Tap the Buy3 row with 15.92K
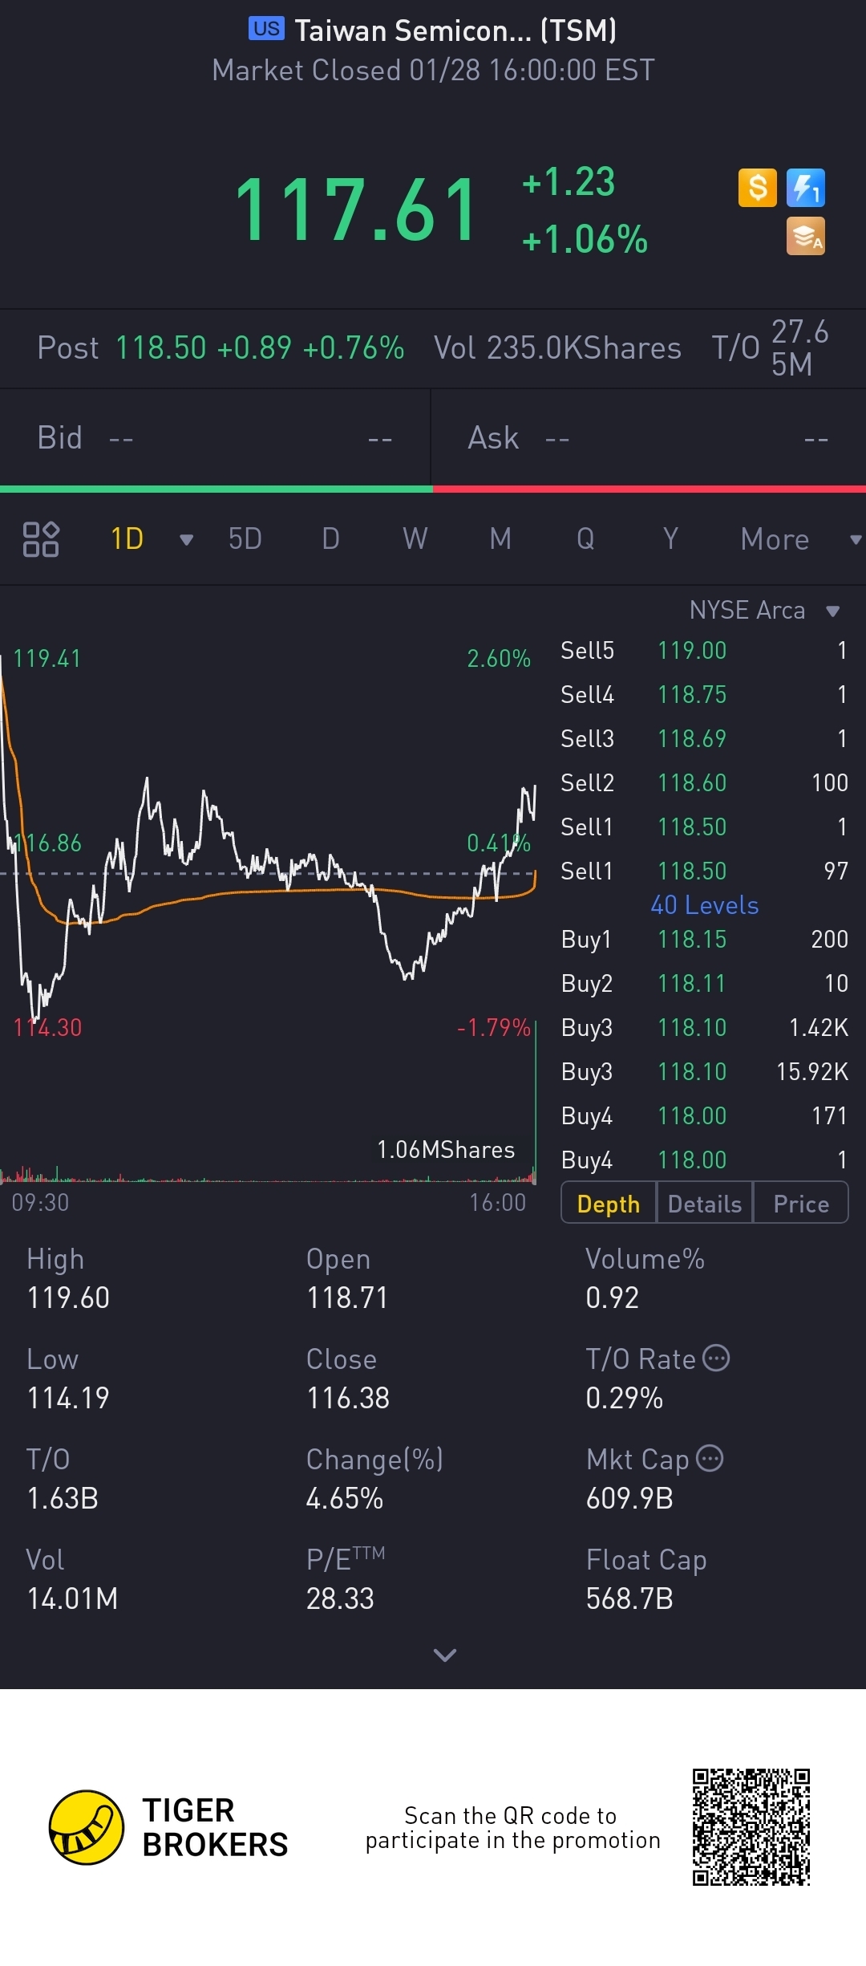 pos(705,1071)
